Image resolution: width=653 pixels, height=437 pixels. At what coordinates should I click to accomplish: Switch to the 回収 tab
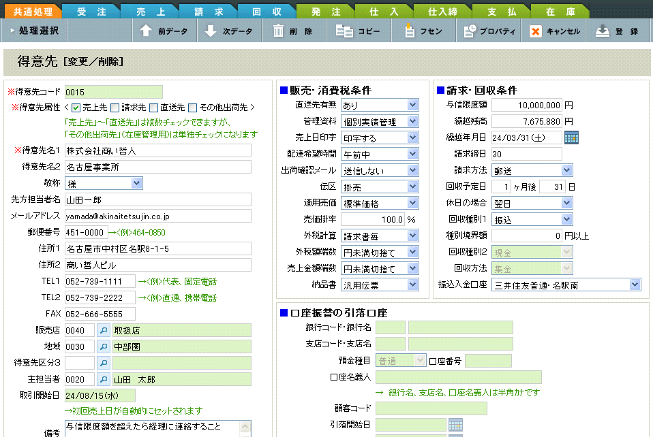(267, 11)
